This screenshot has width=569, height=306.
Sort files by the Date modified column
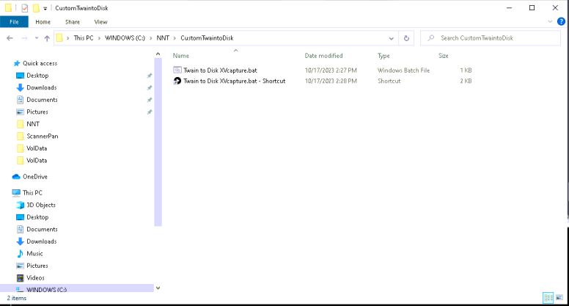pos(323,56)
